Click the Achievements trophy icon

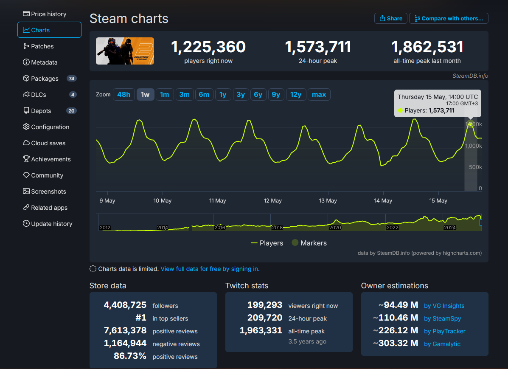click(26, 159)
